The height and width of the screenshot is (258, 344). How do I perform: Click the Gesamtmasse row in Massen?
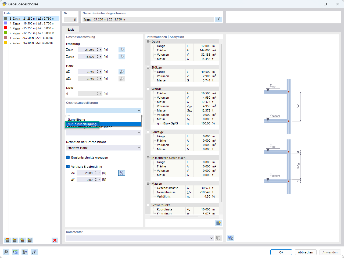coord(185,192)
